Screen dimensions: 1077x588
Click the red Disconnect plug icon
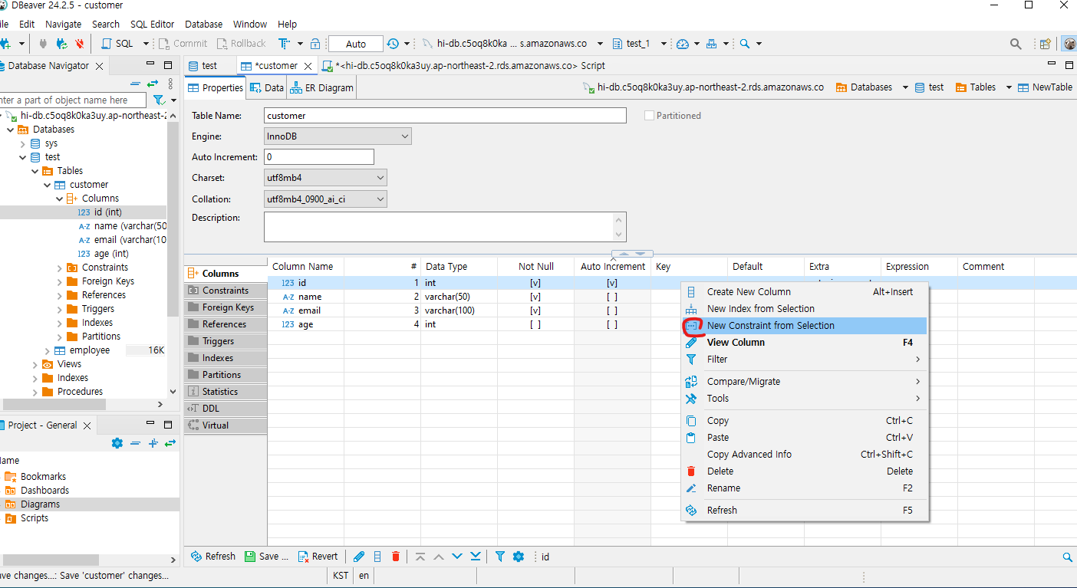(80, 44)
